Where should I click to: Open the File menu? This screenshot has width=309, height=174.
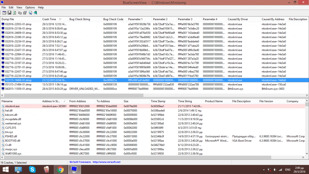click(x=4, y=7)
